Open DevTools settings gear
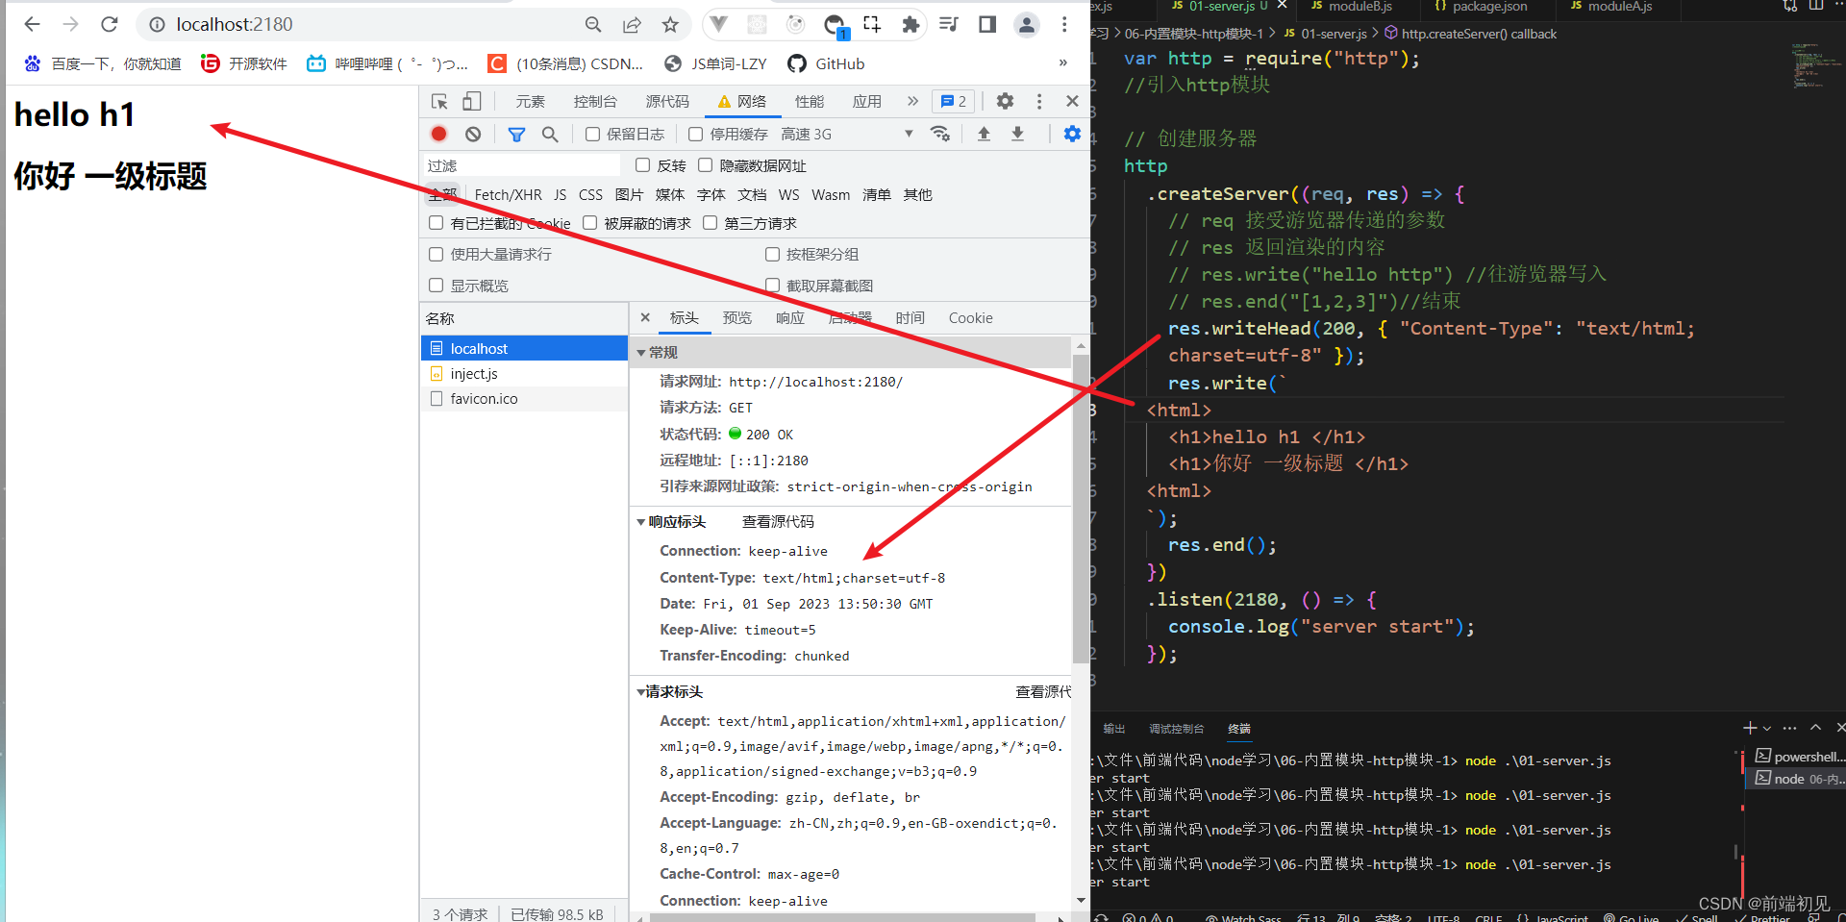Viewport: 1846px width, 922px height. [1005, 101]
